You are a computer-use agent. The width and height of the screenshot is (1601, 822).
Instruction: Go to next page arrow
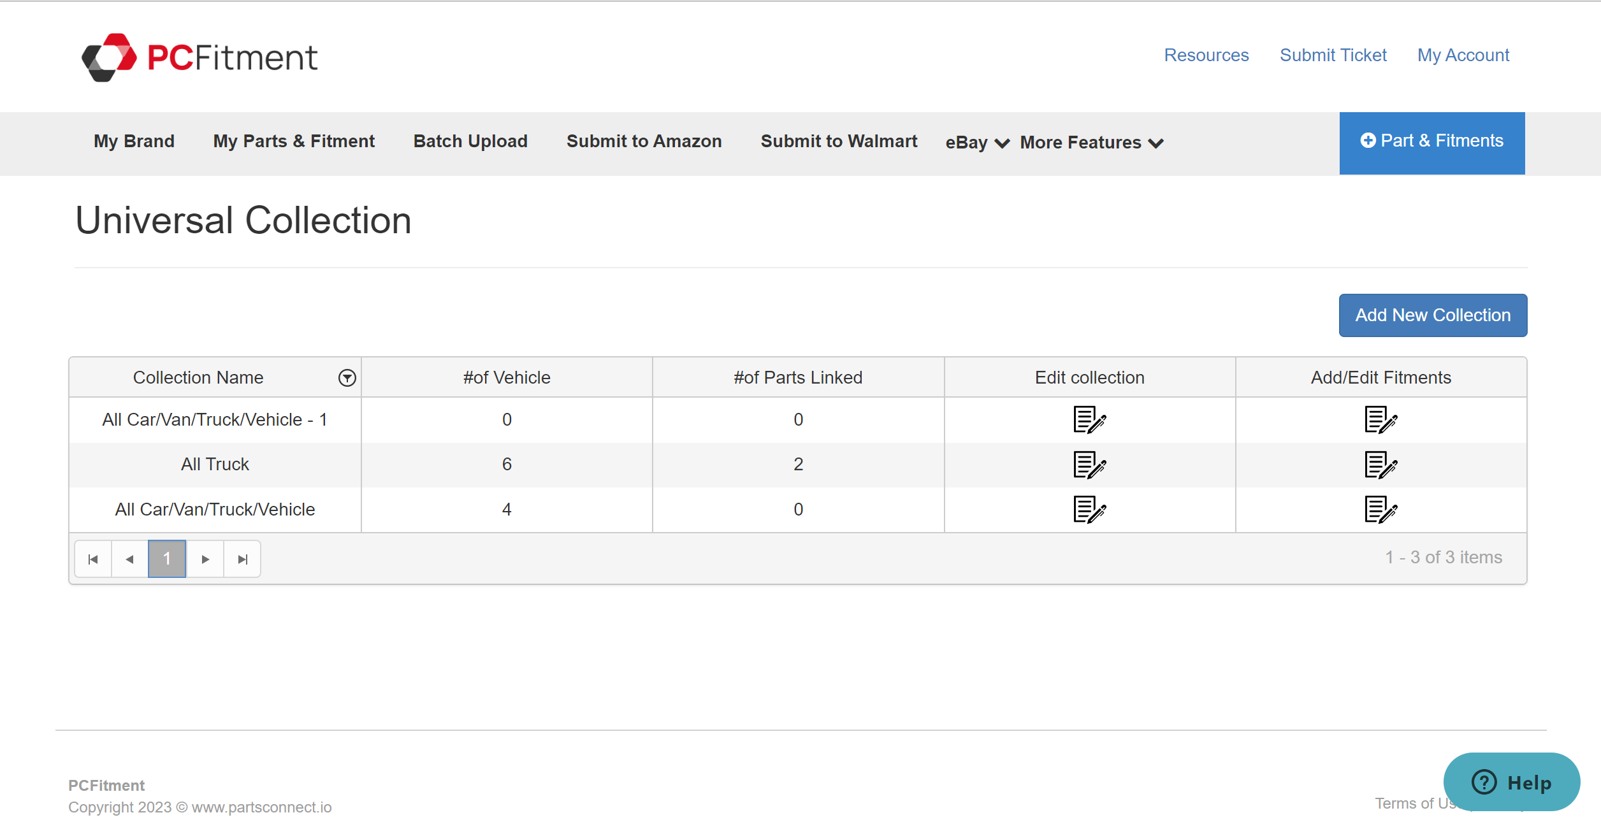pos(205,559)
